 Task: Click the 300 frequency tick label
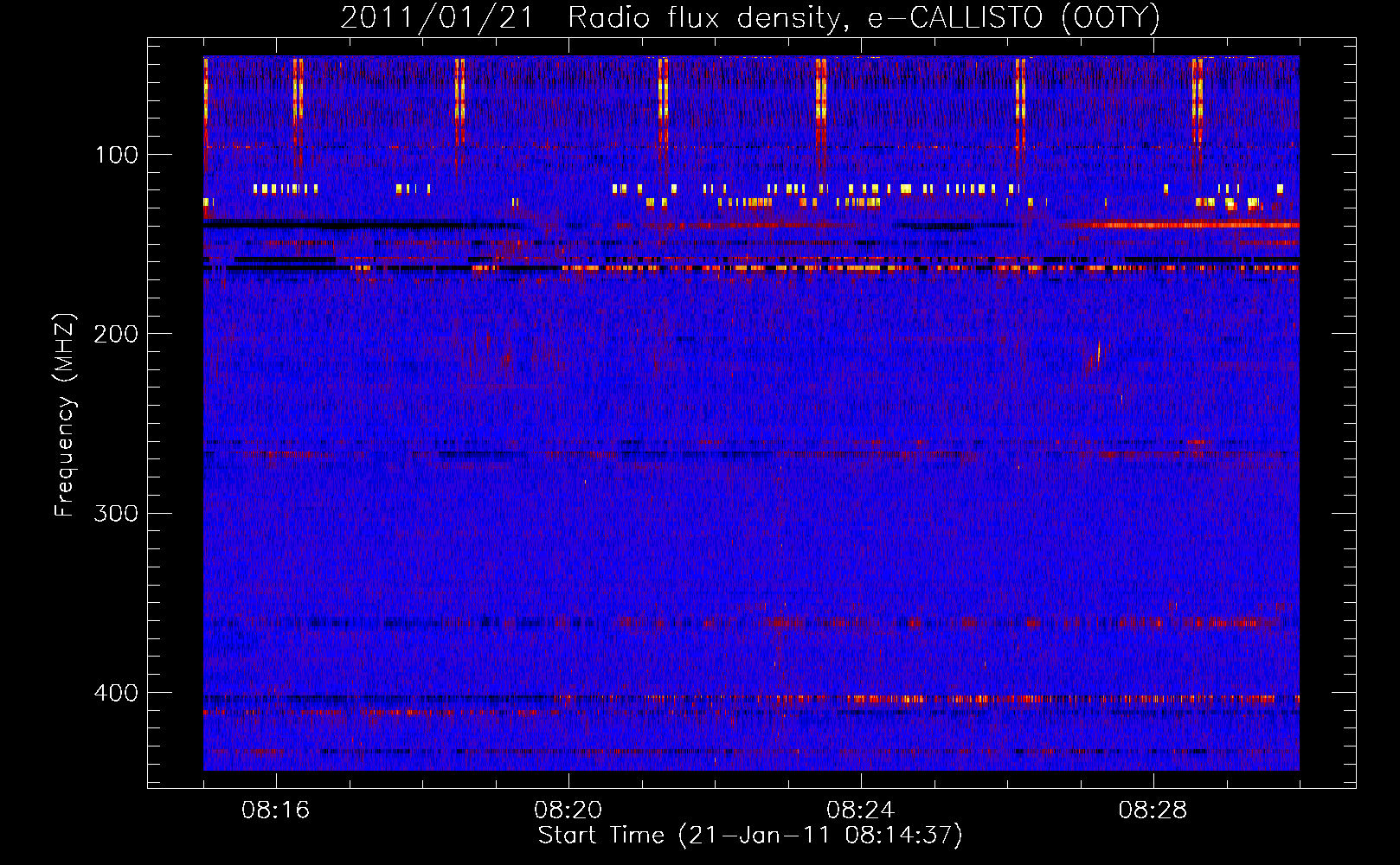click(116, 513)
